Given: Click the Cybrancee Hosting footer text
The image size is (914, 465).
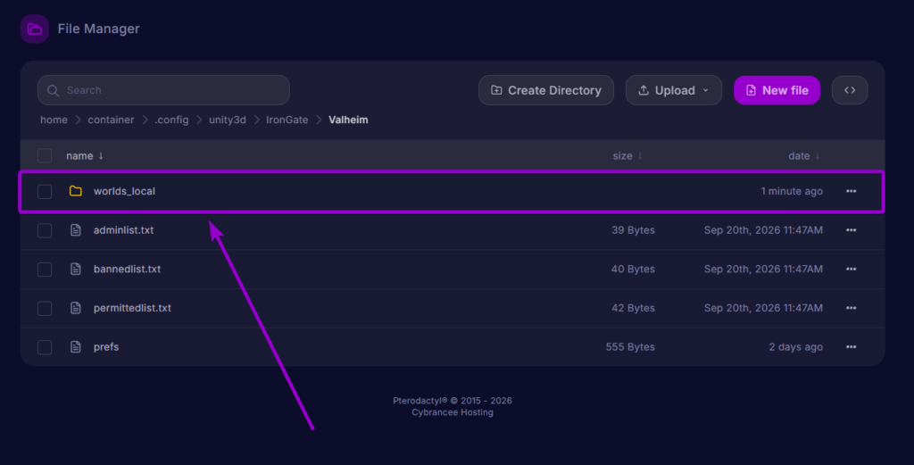Looking at the screenshot, I should click(453, 412).
